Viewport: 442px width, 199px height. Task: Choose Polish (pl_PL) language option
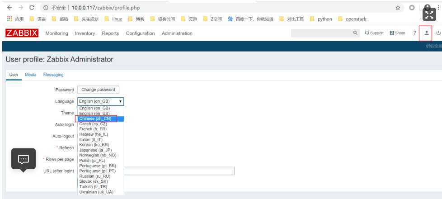click(101, 161)
